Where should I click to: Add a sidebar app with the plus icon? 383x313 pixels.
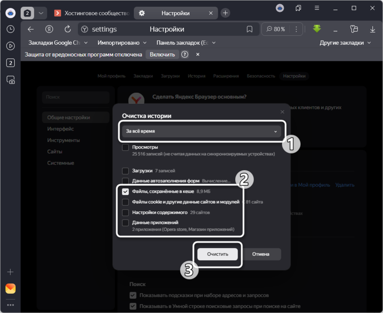pos(10,272)
